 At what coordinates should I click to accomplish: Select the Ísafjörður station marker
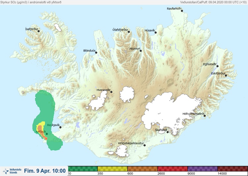39,31
